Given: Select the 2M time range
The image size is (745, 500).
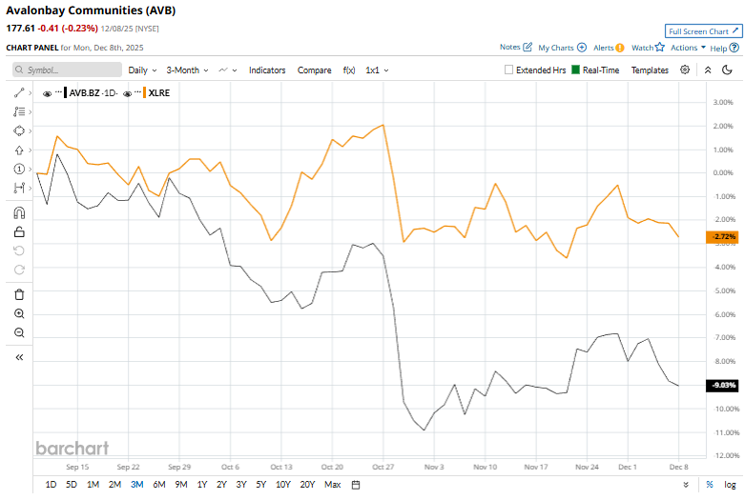Looking at the screenshot, I should 114,485.
